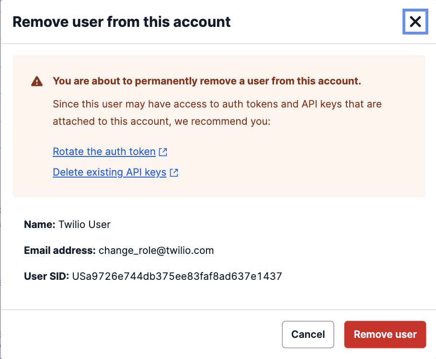436x359 pixels.
Task: Click external-link icon beside Delete existing API keys
Action: pos(174,173)
